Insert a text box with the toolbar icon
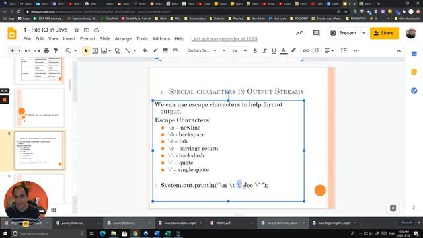 (95, 50)
